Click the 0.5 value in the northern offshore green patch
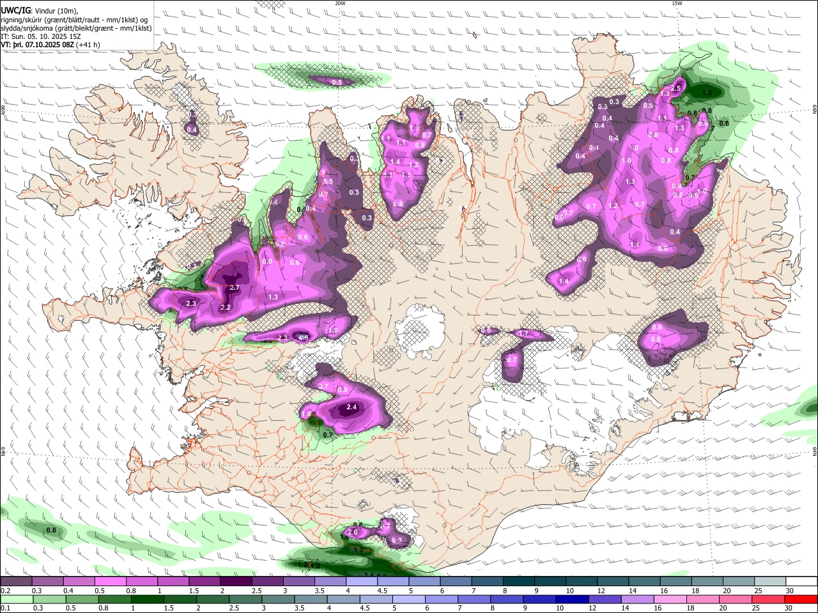Screen dimensions: 818x613 pos(337,82)
